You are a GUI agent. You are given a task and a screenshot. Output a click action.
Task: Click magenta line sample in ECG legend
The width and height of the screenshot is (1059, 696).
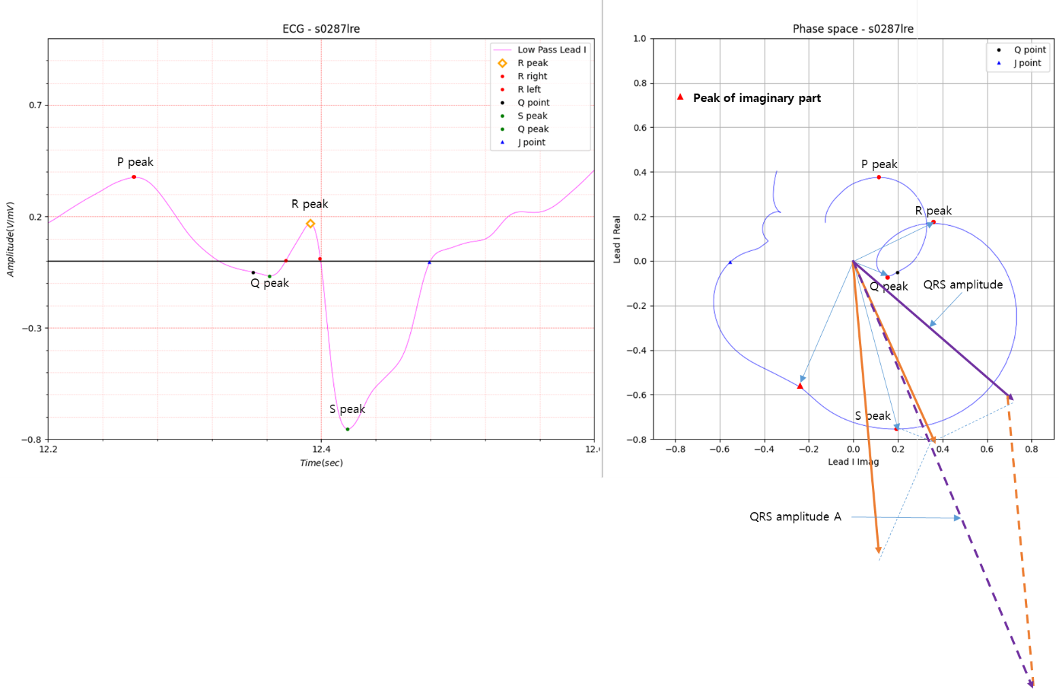[x=502, y=50]
